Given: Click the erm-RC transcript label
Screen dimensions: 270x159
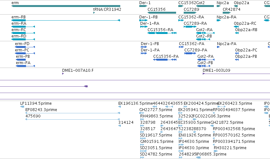Looking at the screenshot, I should 19,30.
